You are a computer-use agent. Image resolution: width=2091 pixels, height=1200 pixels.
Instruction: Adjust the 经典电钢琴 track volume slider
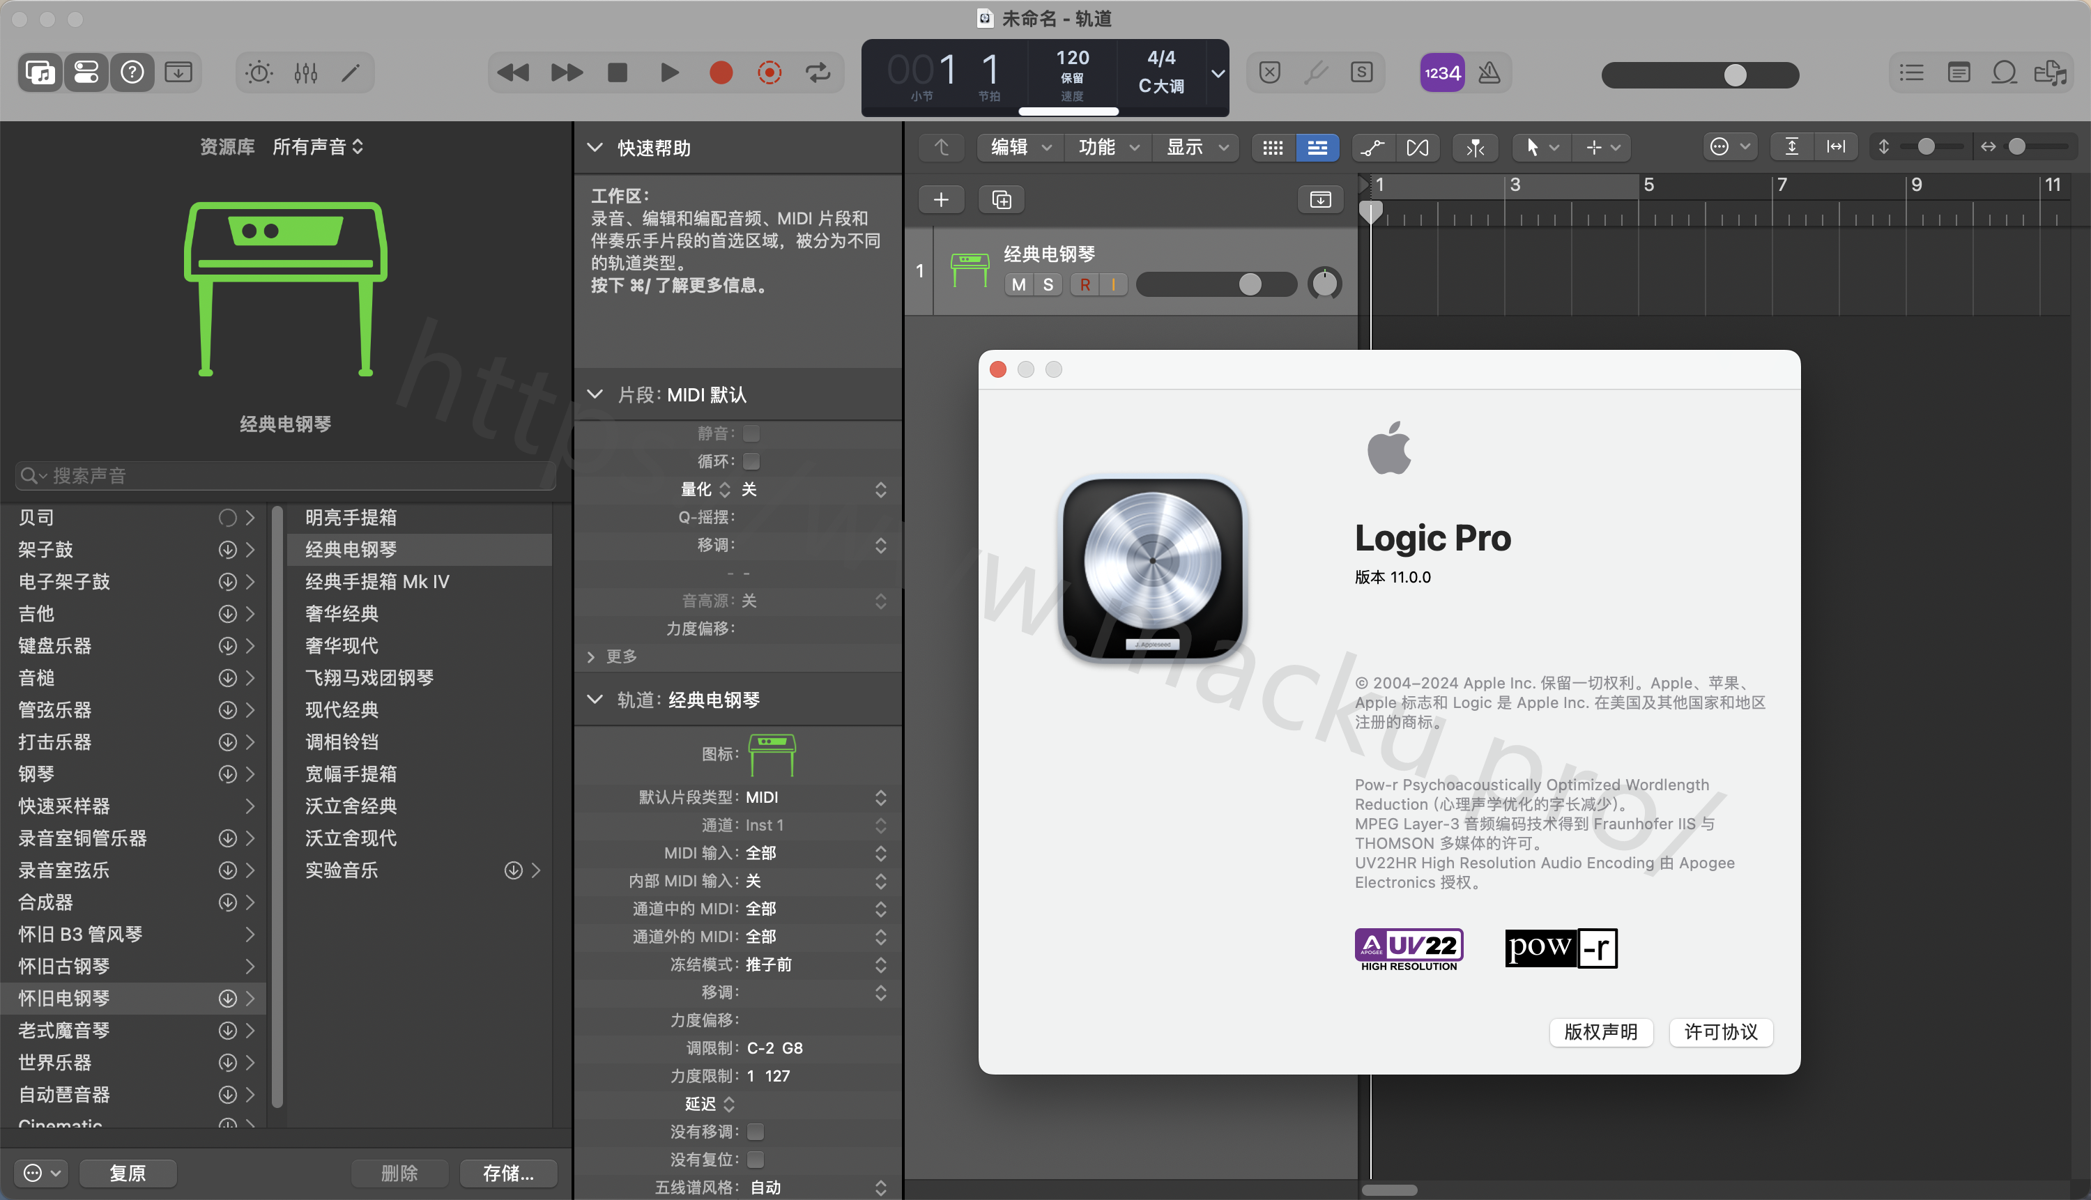pyautogui.click(x=1216, y=284)
